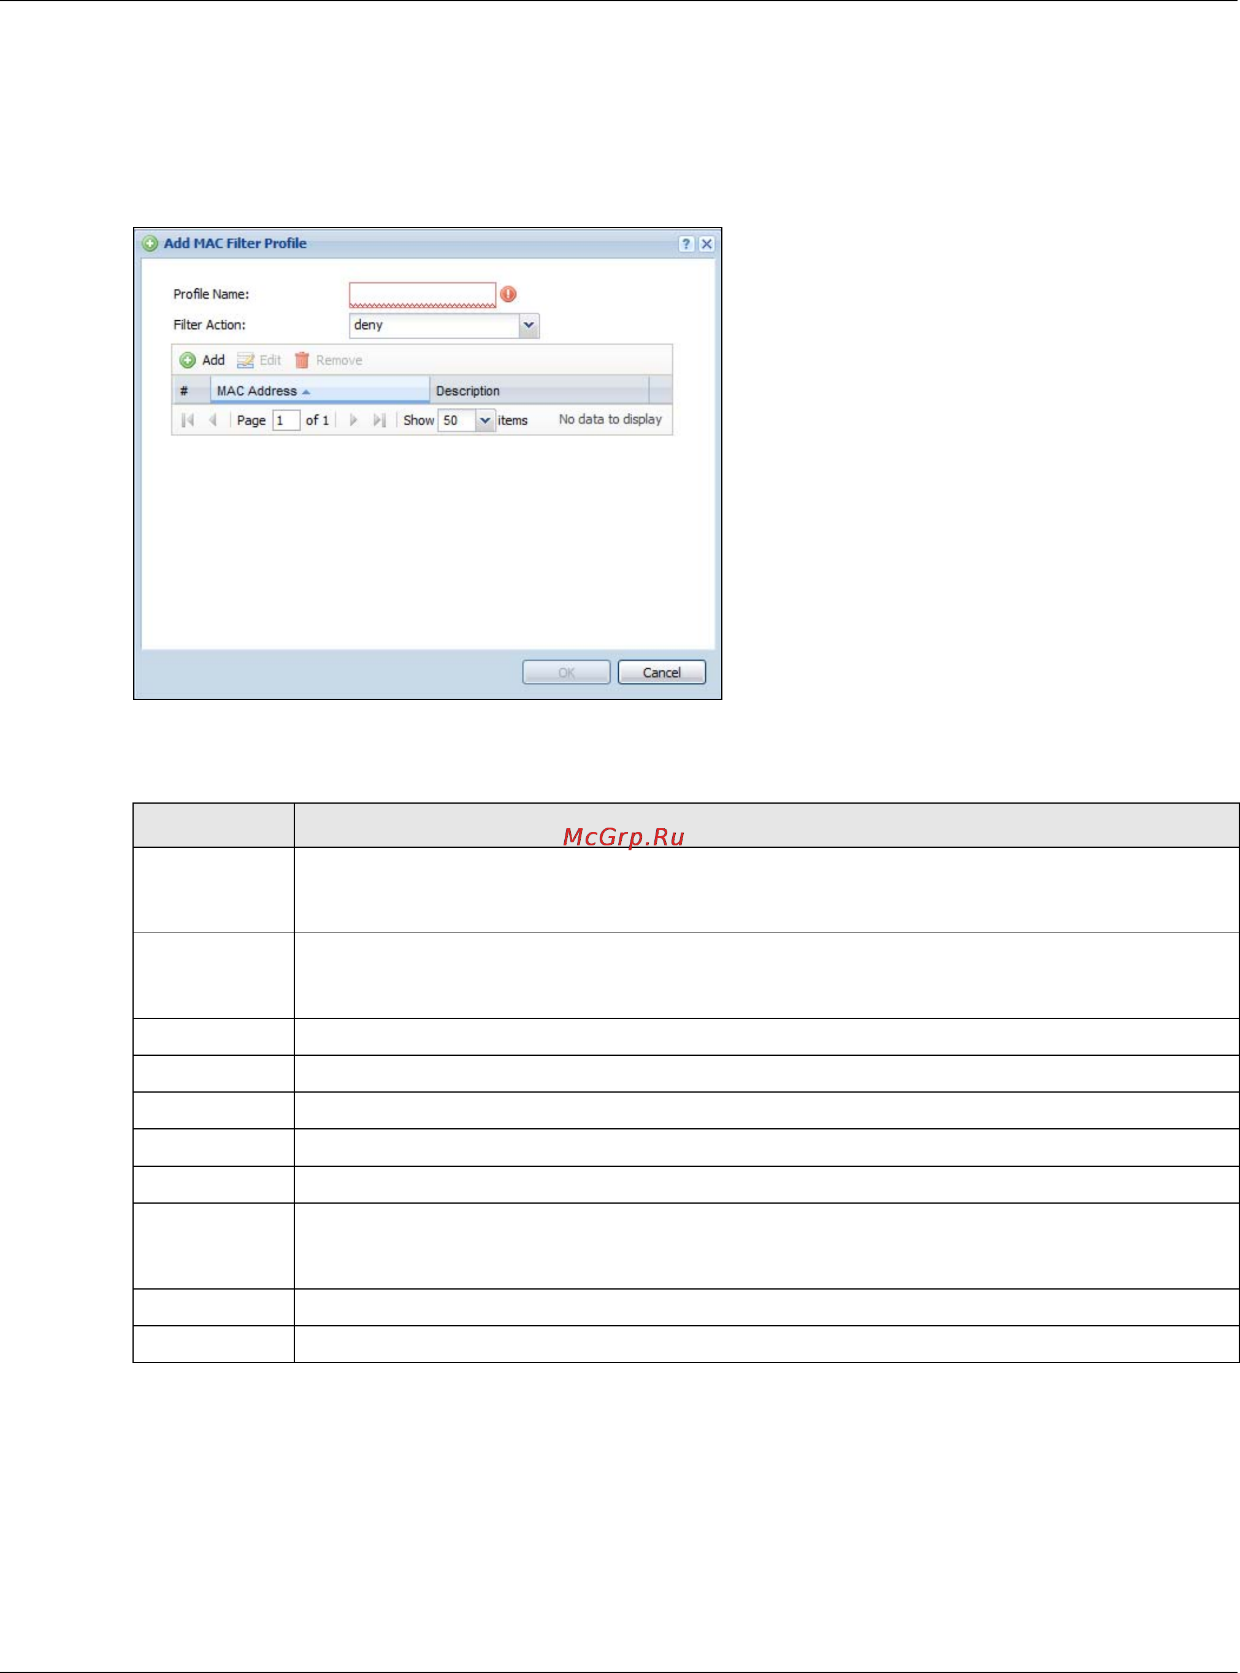Sort by MAC Address column header

tap(320, 390)
